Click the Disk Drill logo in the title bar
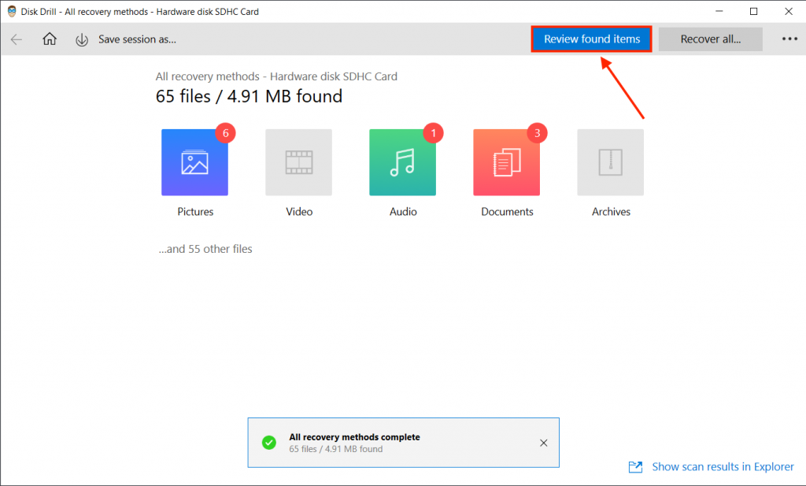 11,11
